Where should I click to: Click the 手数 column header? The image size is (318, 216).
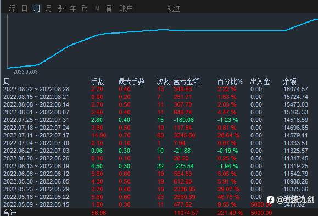pyautogui.click(x=97, y=81)
